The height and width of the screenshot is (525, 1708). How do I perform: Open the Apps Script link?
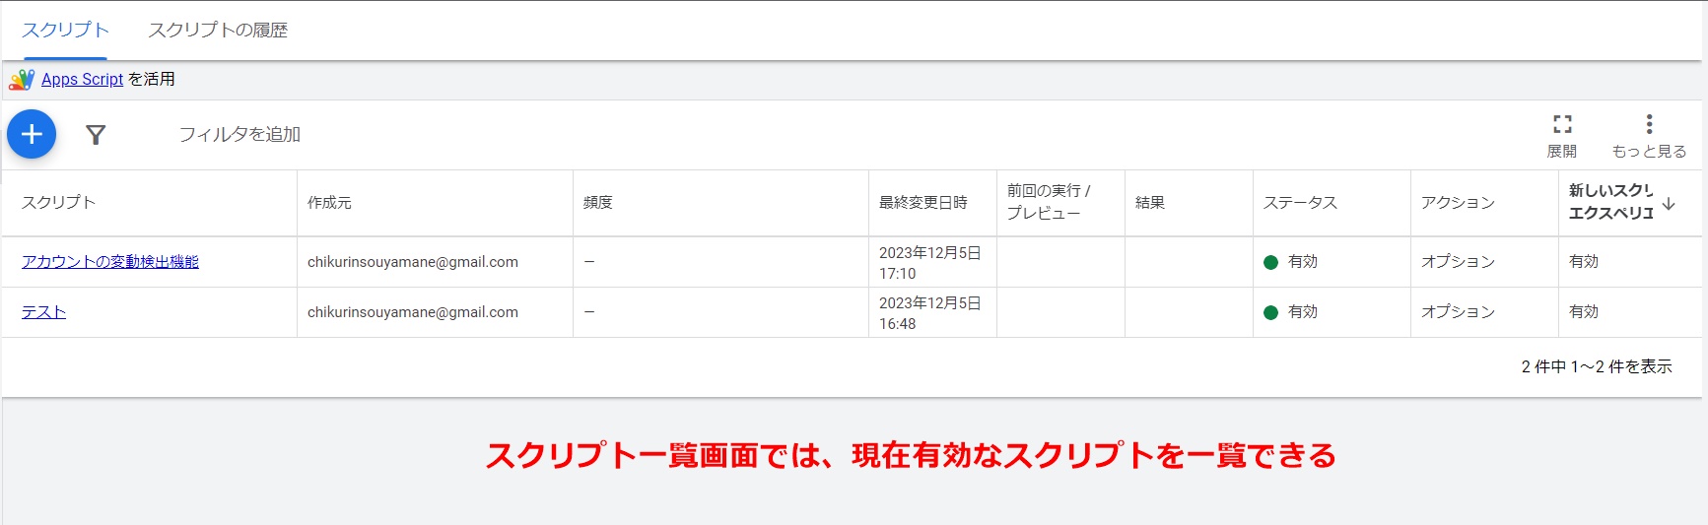pyautogui.click(x=82, y=80)
